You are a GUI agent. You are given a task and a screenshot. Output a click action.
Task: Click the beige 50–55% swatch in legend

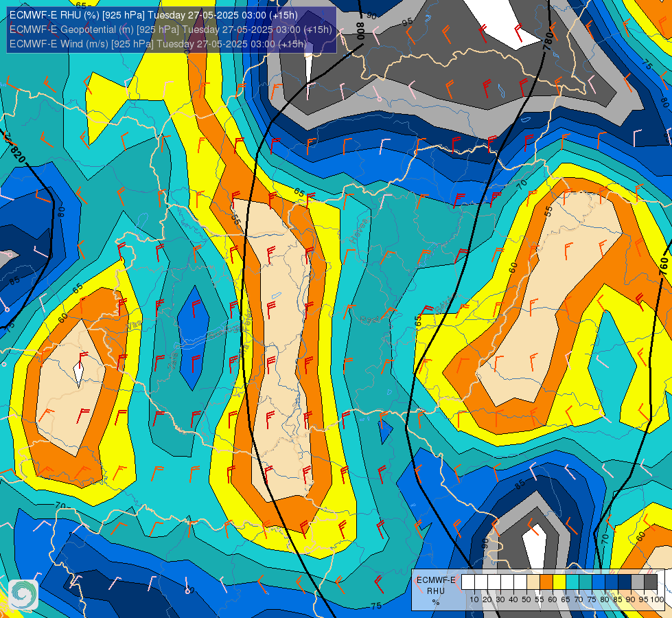533,582
